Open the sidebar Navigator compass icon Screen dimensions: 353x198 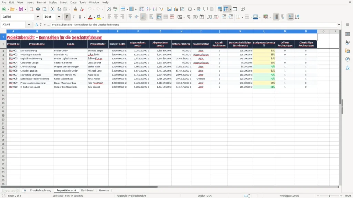pyautogui.click(x=347, y=59)
